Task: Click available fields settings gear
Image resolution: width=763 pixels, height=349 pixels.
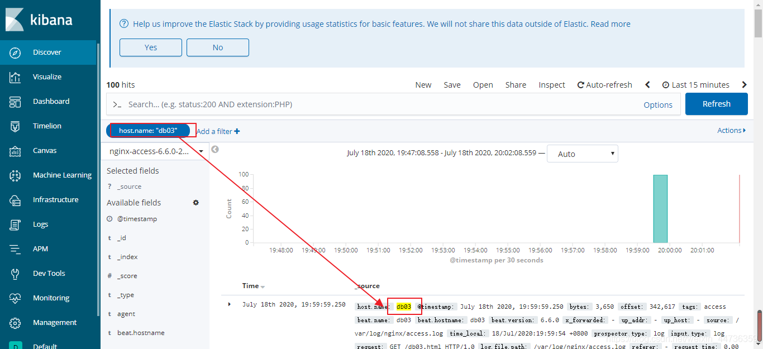Action: (x=196, y=203)
